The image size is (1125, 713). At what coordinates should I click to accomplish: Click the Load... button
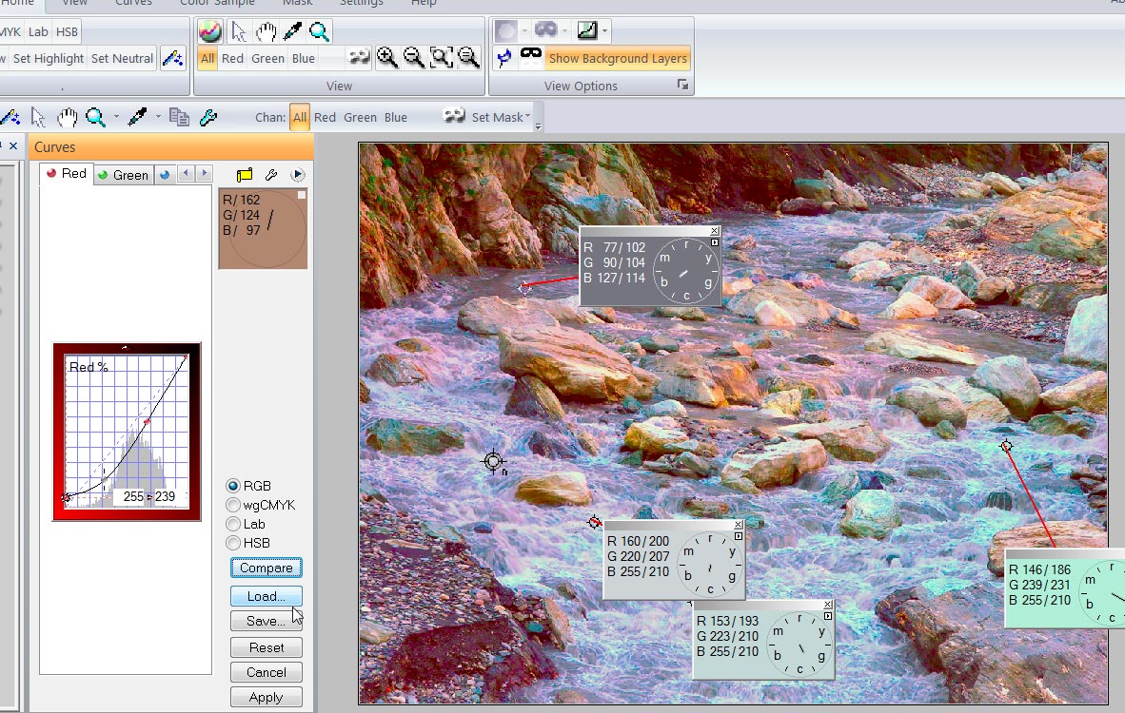[x=266, y=596]
